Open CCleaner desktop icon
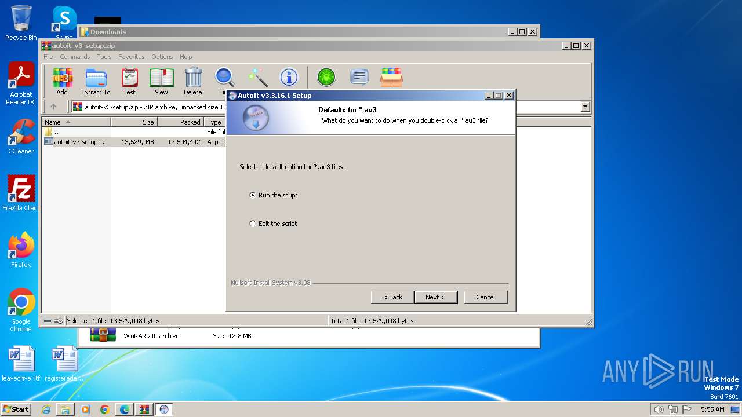 point(21,136)
